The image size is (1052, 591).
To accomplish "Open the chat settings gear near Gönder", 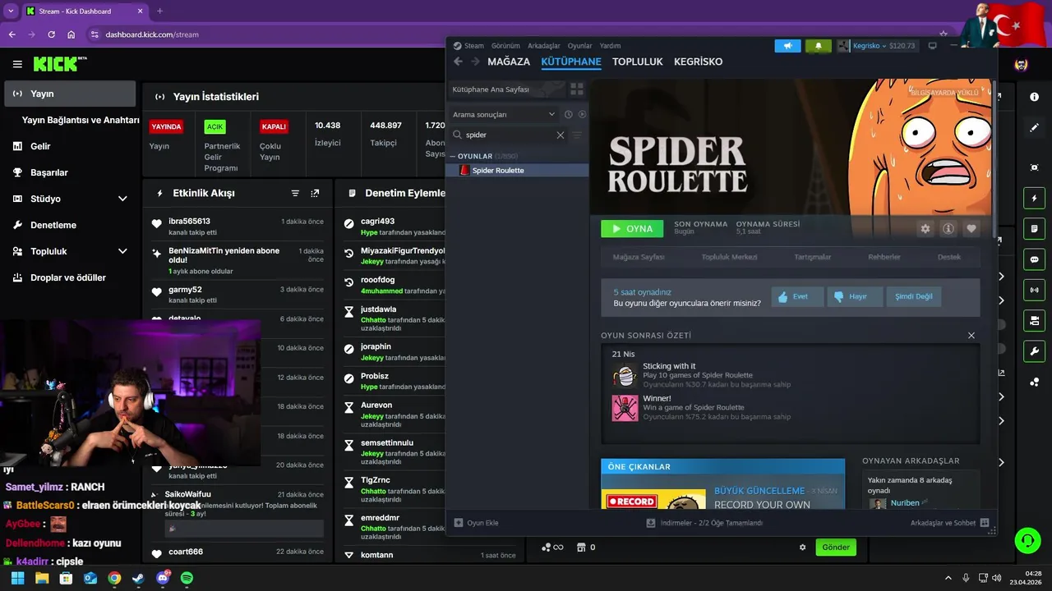I will tap(803, 547).
